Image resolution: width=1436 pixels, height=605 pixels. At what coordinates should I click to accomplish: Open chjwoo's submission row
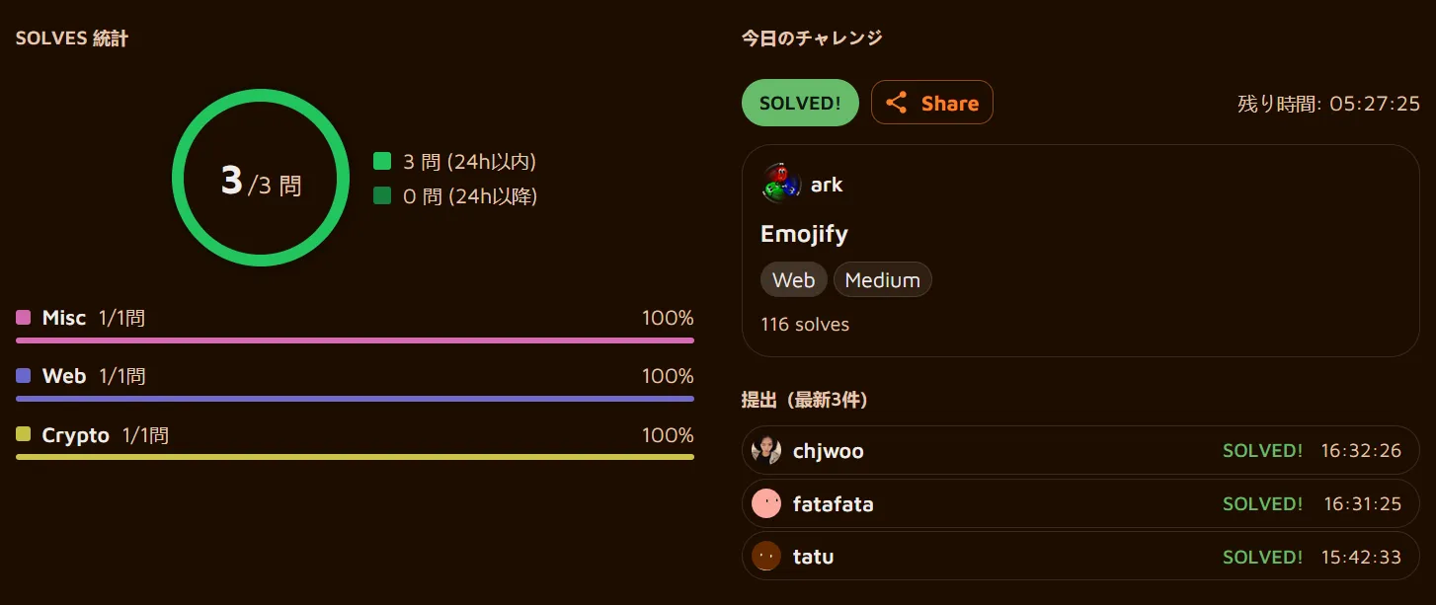coord(1079,451)
